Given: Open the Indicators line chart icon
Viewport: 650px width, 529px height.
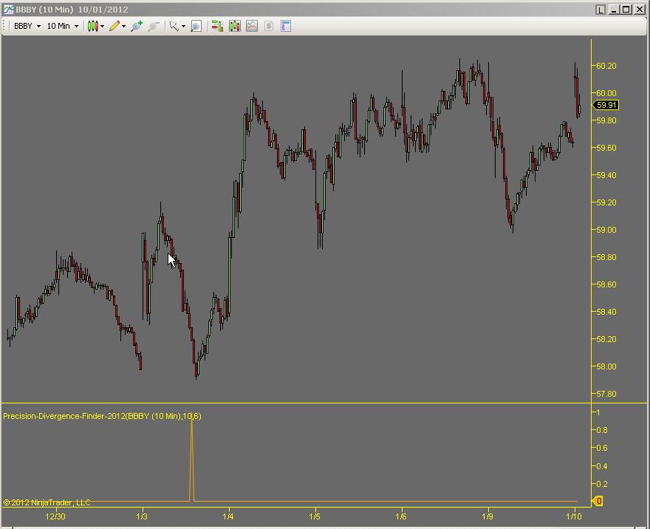Looking at the screenshot, I should [x=252, y=26].
